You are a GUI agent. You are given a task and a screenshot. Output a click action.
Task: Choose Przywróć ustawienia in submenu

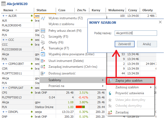[x=130, y=93]
